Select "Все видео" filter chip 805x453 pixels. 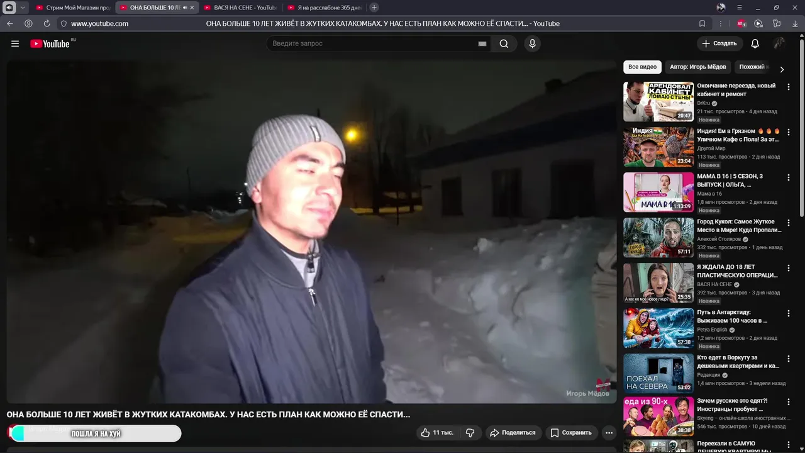click(642, 67)
